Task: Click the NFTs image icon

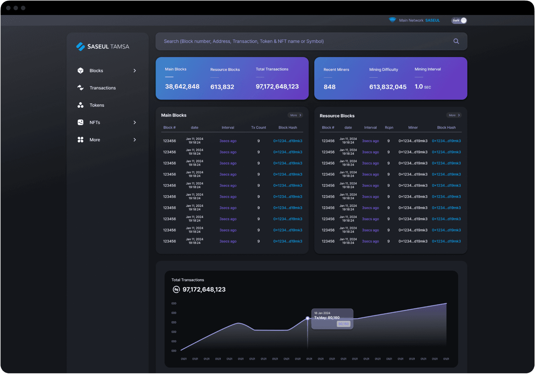Action: coord(80,122)
